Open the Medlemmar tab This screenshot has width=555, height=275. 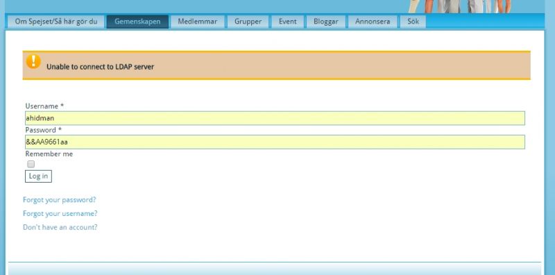pyautogui.click(x=198, y=22)
